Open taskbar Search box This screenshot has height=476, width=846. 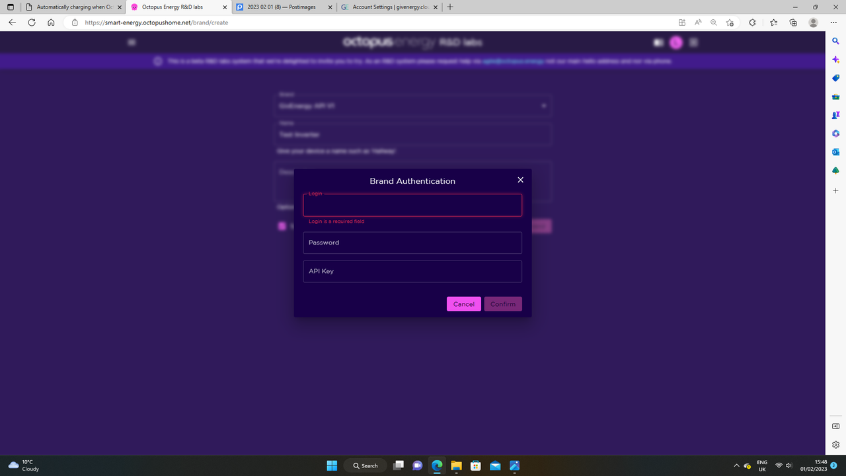point(365,465)
